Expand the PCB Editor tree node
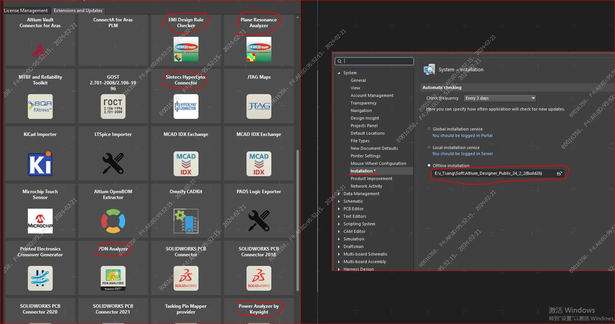The image size is (615, 324). tap(339, 209)
